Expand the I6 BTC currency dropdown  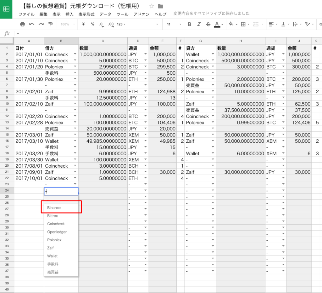click(283, 79)
